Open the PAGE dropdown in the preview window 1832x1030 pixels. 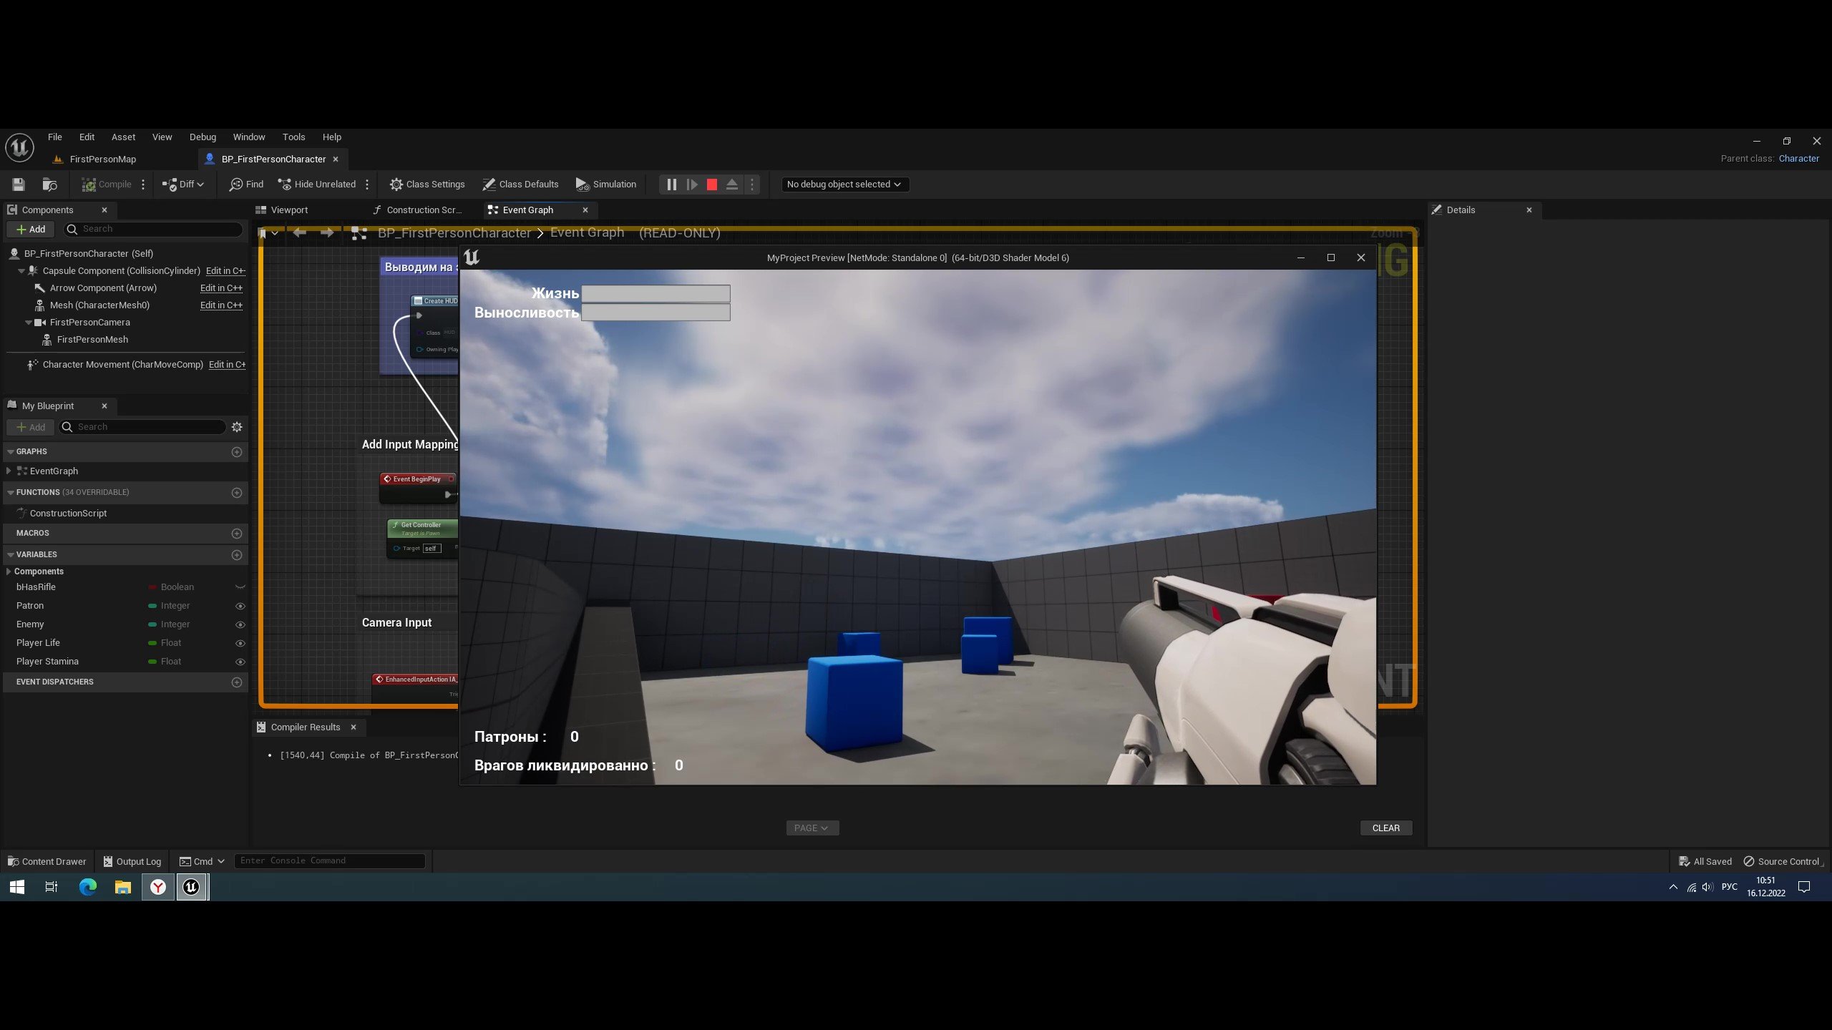pos(812,828)
